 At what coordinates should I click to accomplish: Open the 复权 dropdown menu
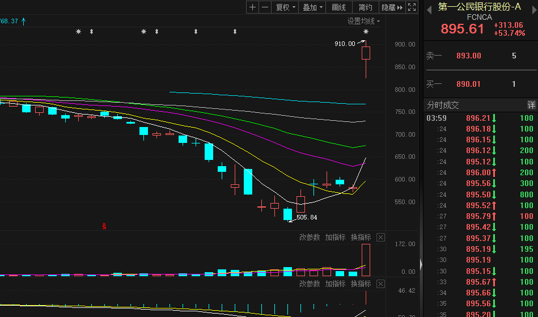285,7
